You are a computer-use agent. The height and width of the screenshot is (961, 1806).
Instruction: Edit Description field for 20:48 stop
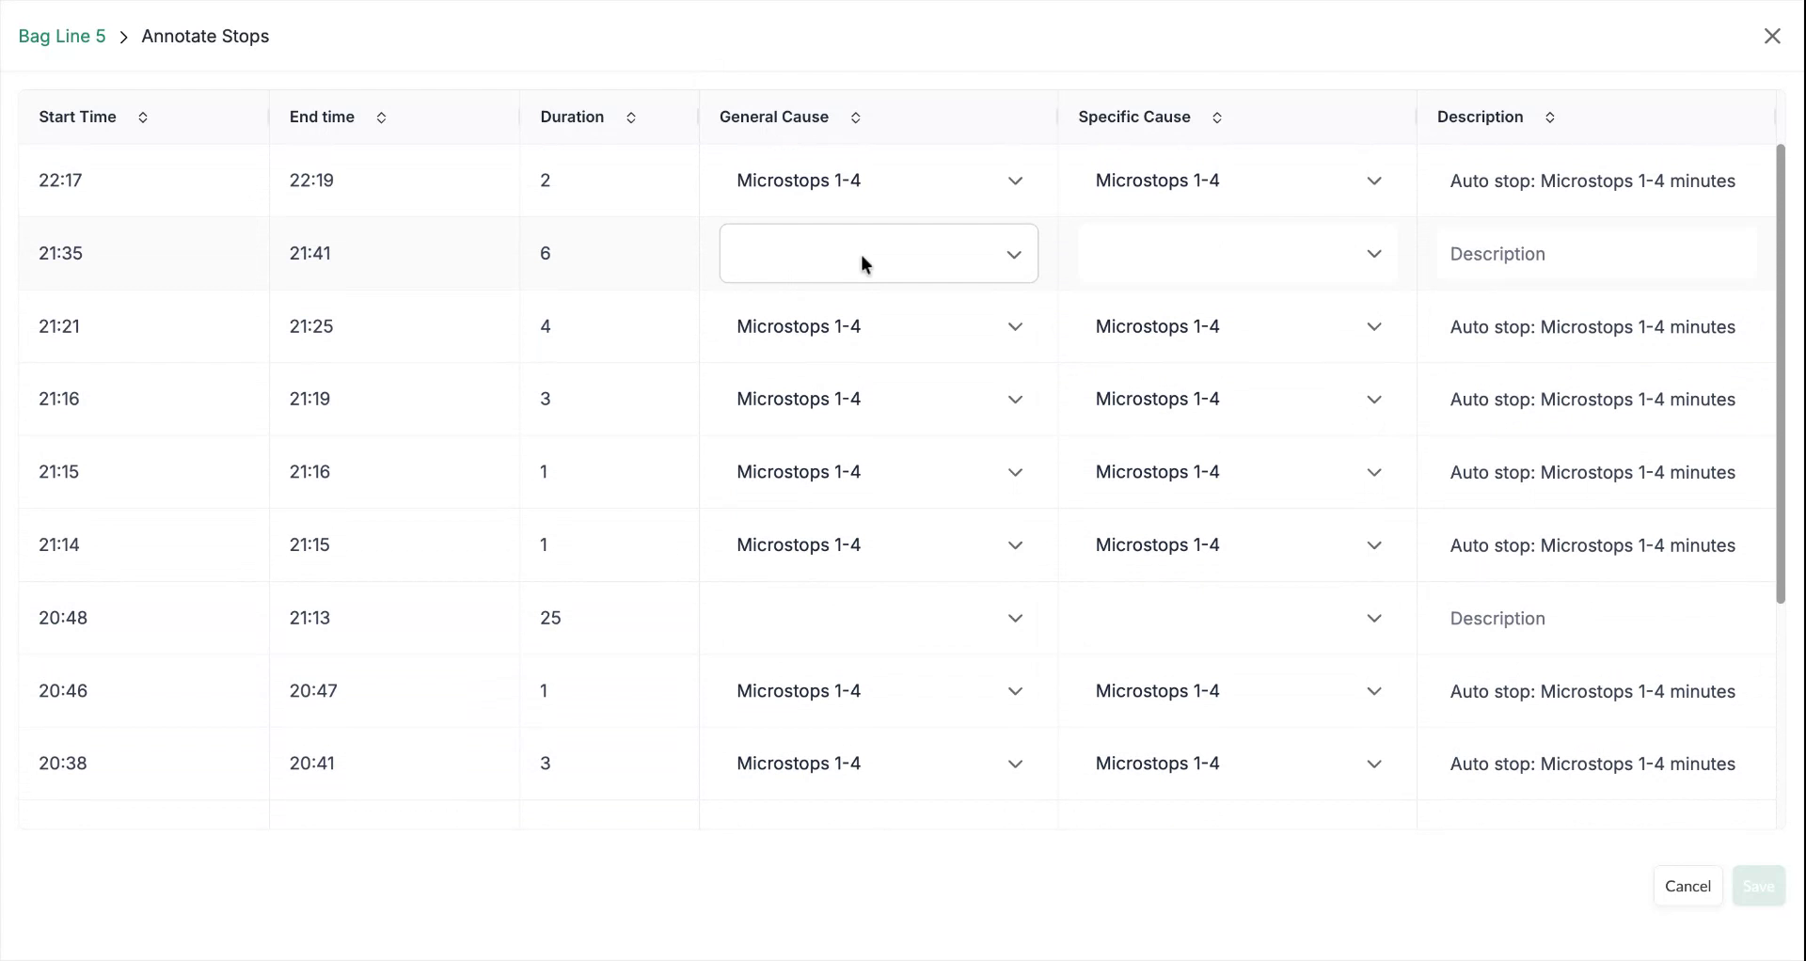[x=1595, y=619]
